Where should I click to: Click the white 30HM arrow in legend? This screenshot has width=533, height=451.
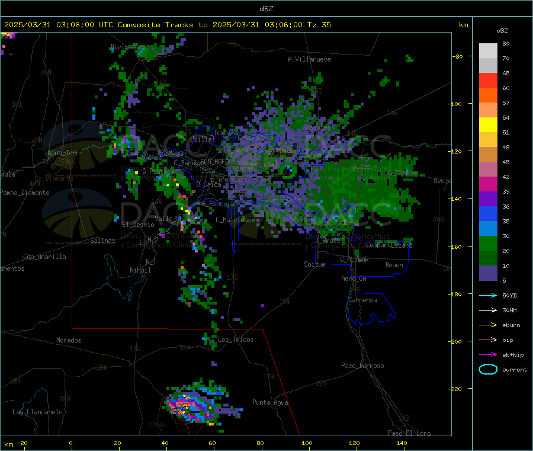point(488,310)
